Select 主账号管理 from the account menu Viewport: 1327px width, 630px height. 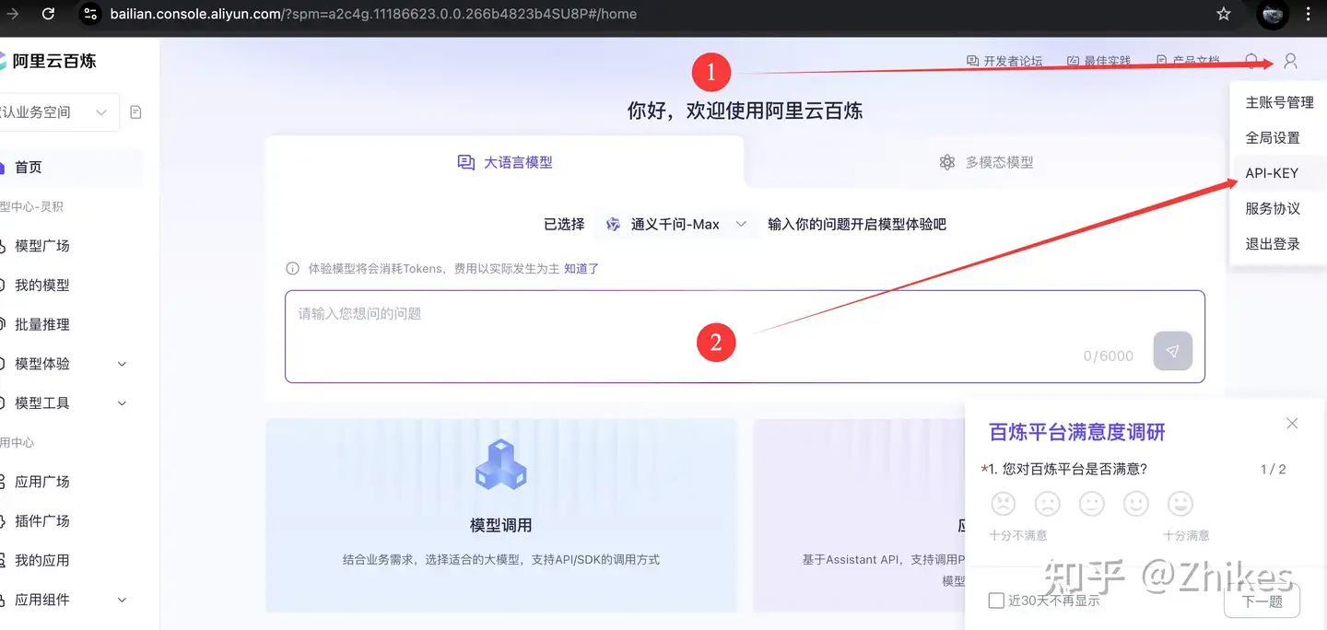[x=1279, y=102]
